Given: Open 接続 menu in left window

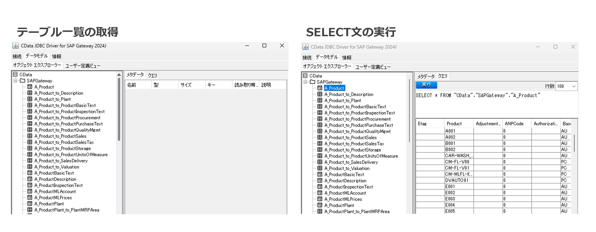Looking at the screenshot, I should (x=17, y=56).
